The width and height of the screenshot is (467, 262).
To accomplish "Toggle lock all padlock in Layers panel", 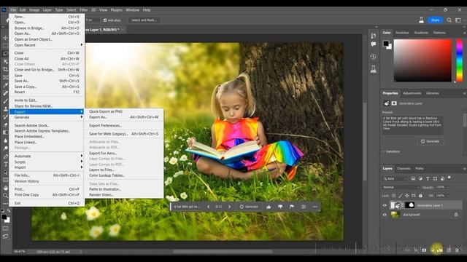I will click(x=420, y=196).
